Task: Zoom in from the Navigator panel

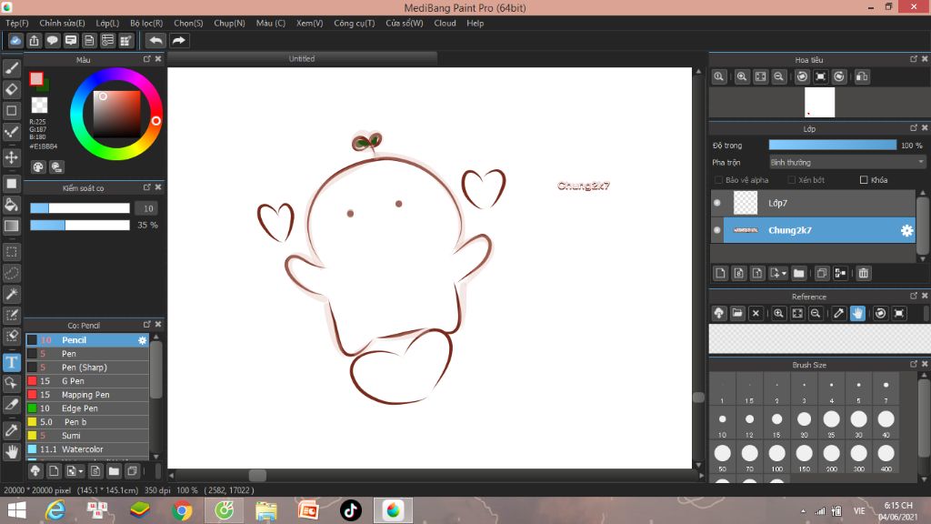Action: pos(742,76)
